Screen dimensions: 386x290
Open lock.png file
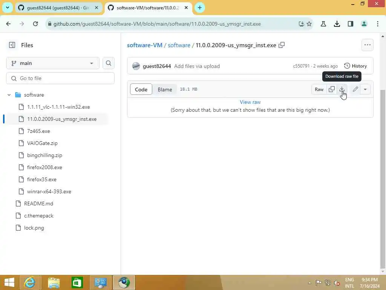pyautogui.click(x=30, y=228)
